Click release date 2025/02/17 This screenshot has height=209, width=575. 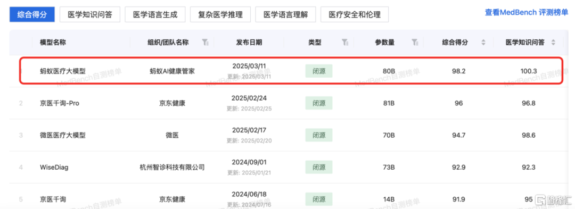(249, 130)
